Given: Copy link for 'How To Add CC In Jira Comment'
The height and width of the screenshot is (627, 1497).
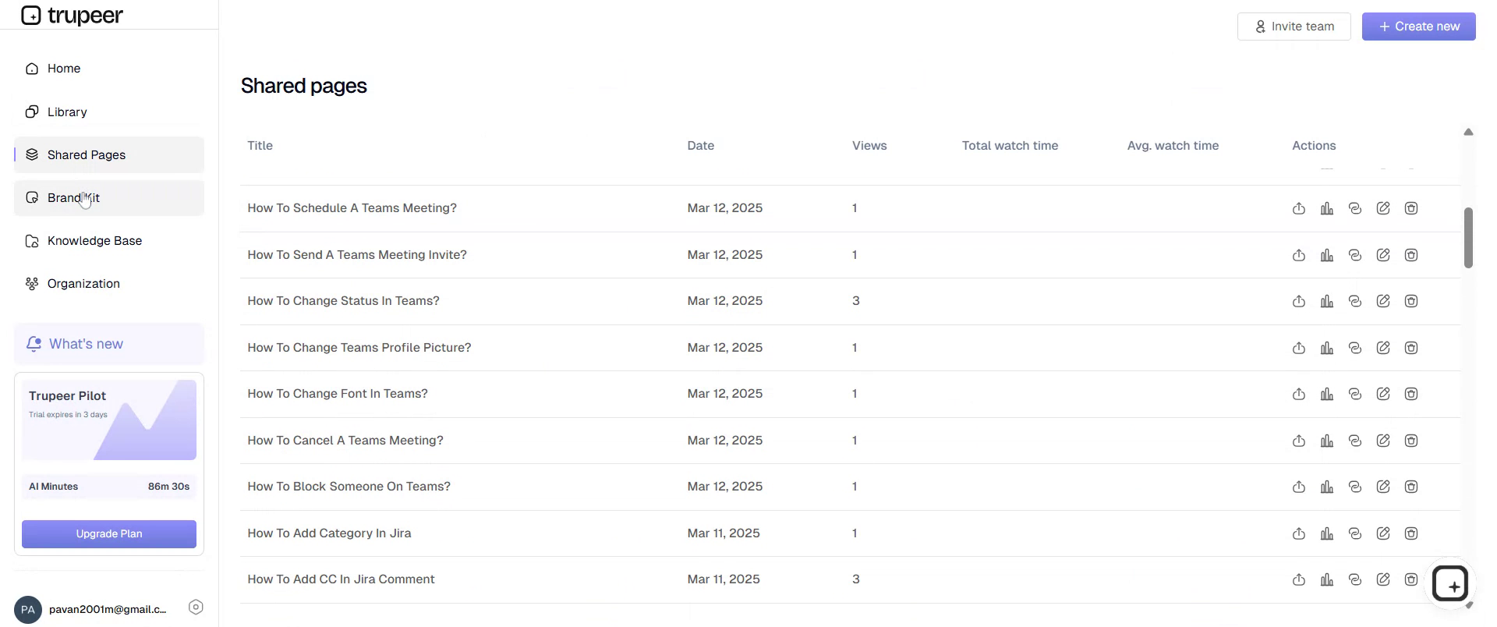Looking at the screenshot, I should (1355, 579).
